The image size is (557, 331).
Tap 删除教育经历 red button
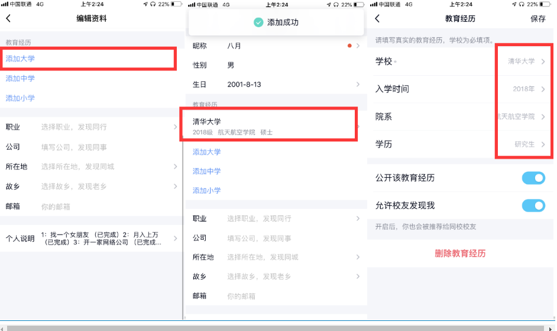pyautogui.click(x=460, y=253)
